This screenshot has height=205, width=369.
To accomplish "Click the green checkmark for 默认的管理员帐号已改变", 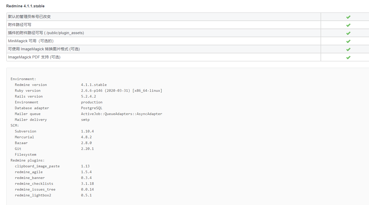I will pos(348,17).
